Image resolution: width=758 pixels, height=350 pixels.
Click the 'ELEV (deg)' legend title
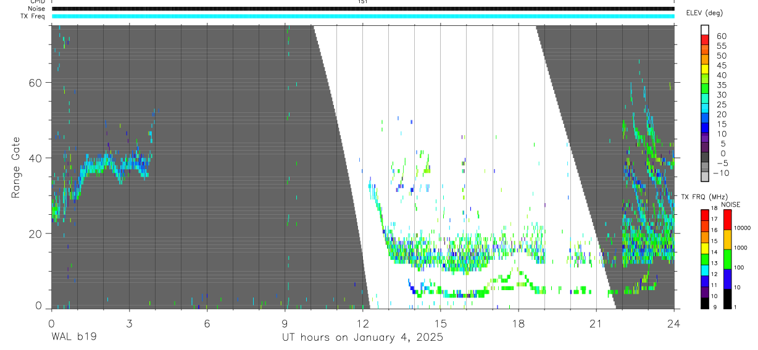704,13
